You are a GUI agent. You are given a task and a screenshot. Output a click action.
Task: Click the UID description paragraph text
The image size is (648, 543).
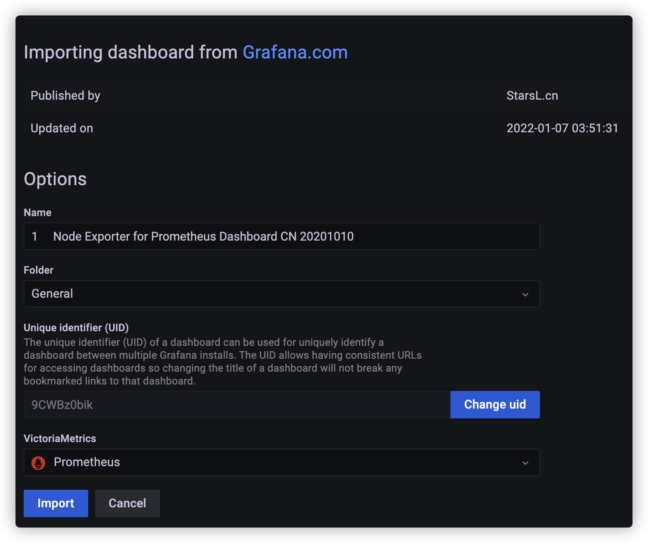222,362
